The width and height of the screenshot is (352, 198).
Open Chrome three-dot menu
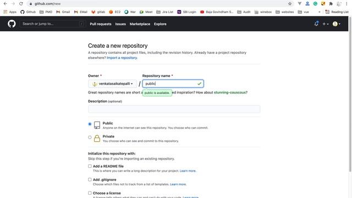[x=346, y=4]
